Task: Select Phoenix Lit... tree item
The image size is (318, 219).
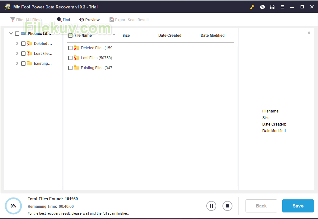Action: [39, 34]
